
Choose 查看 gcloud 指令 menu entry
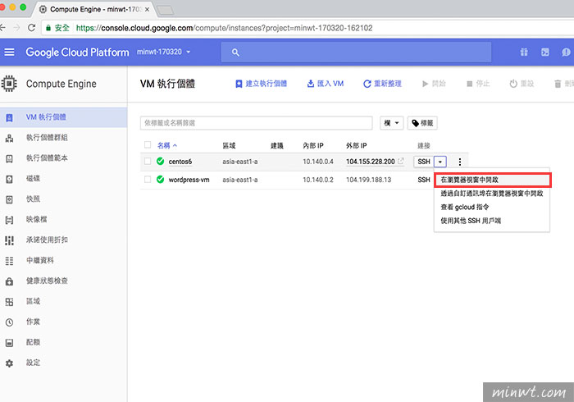tap(465, 207)
